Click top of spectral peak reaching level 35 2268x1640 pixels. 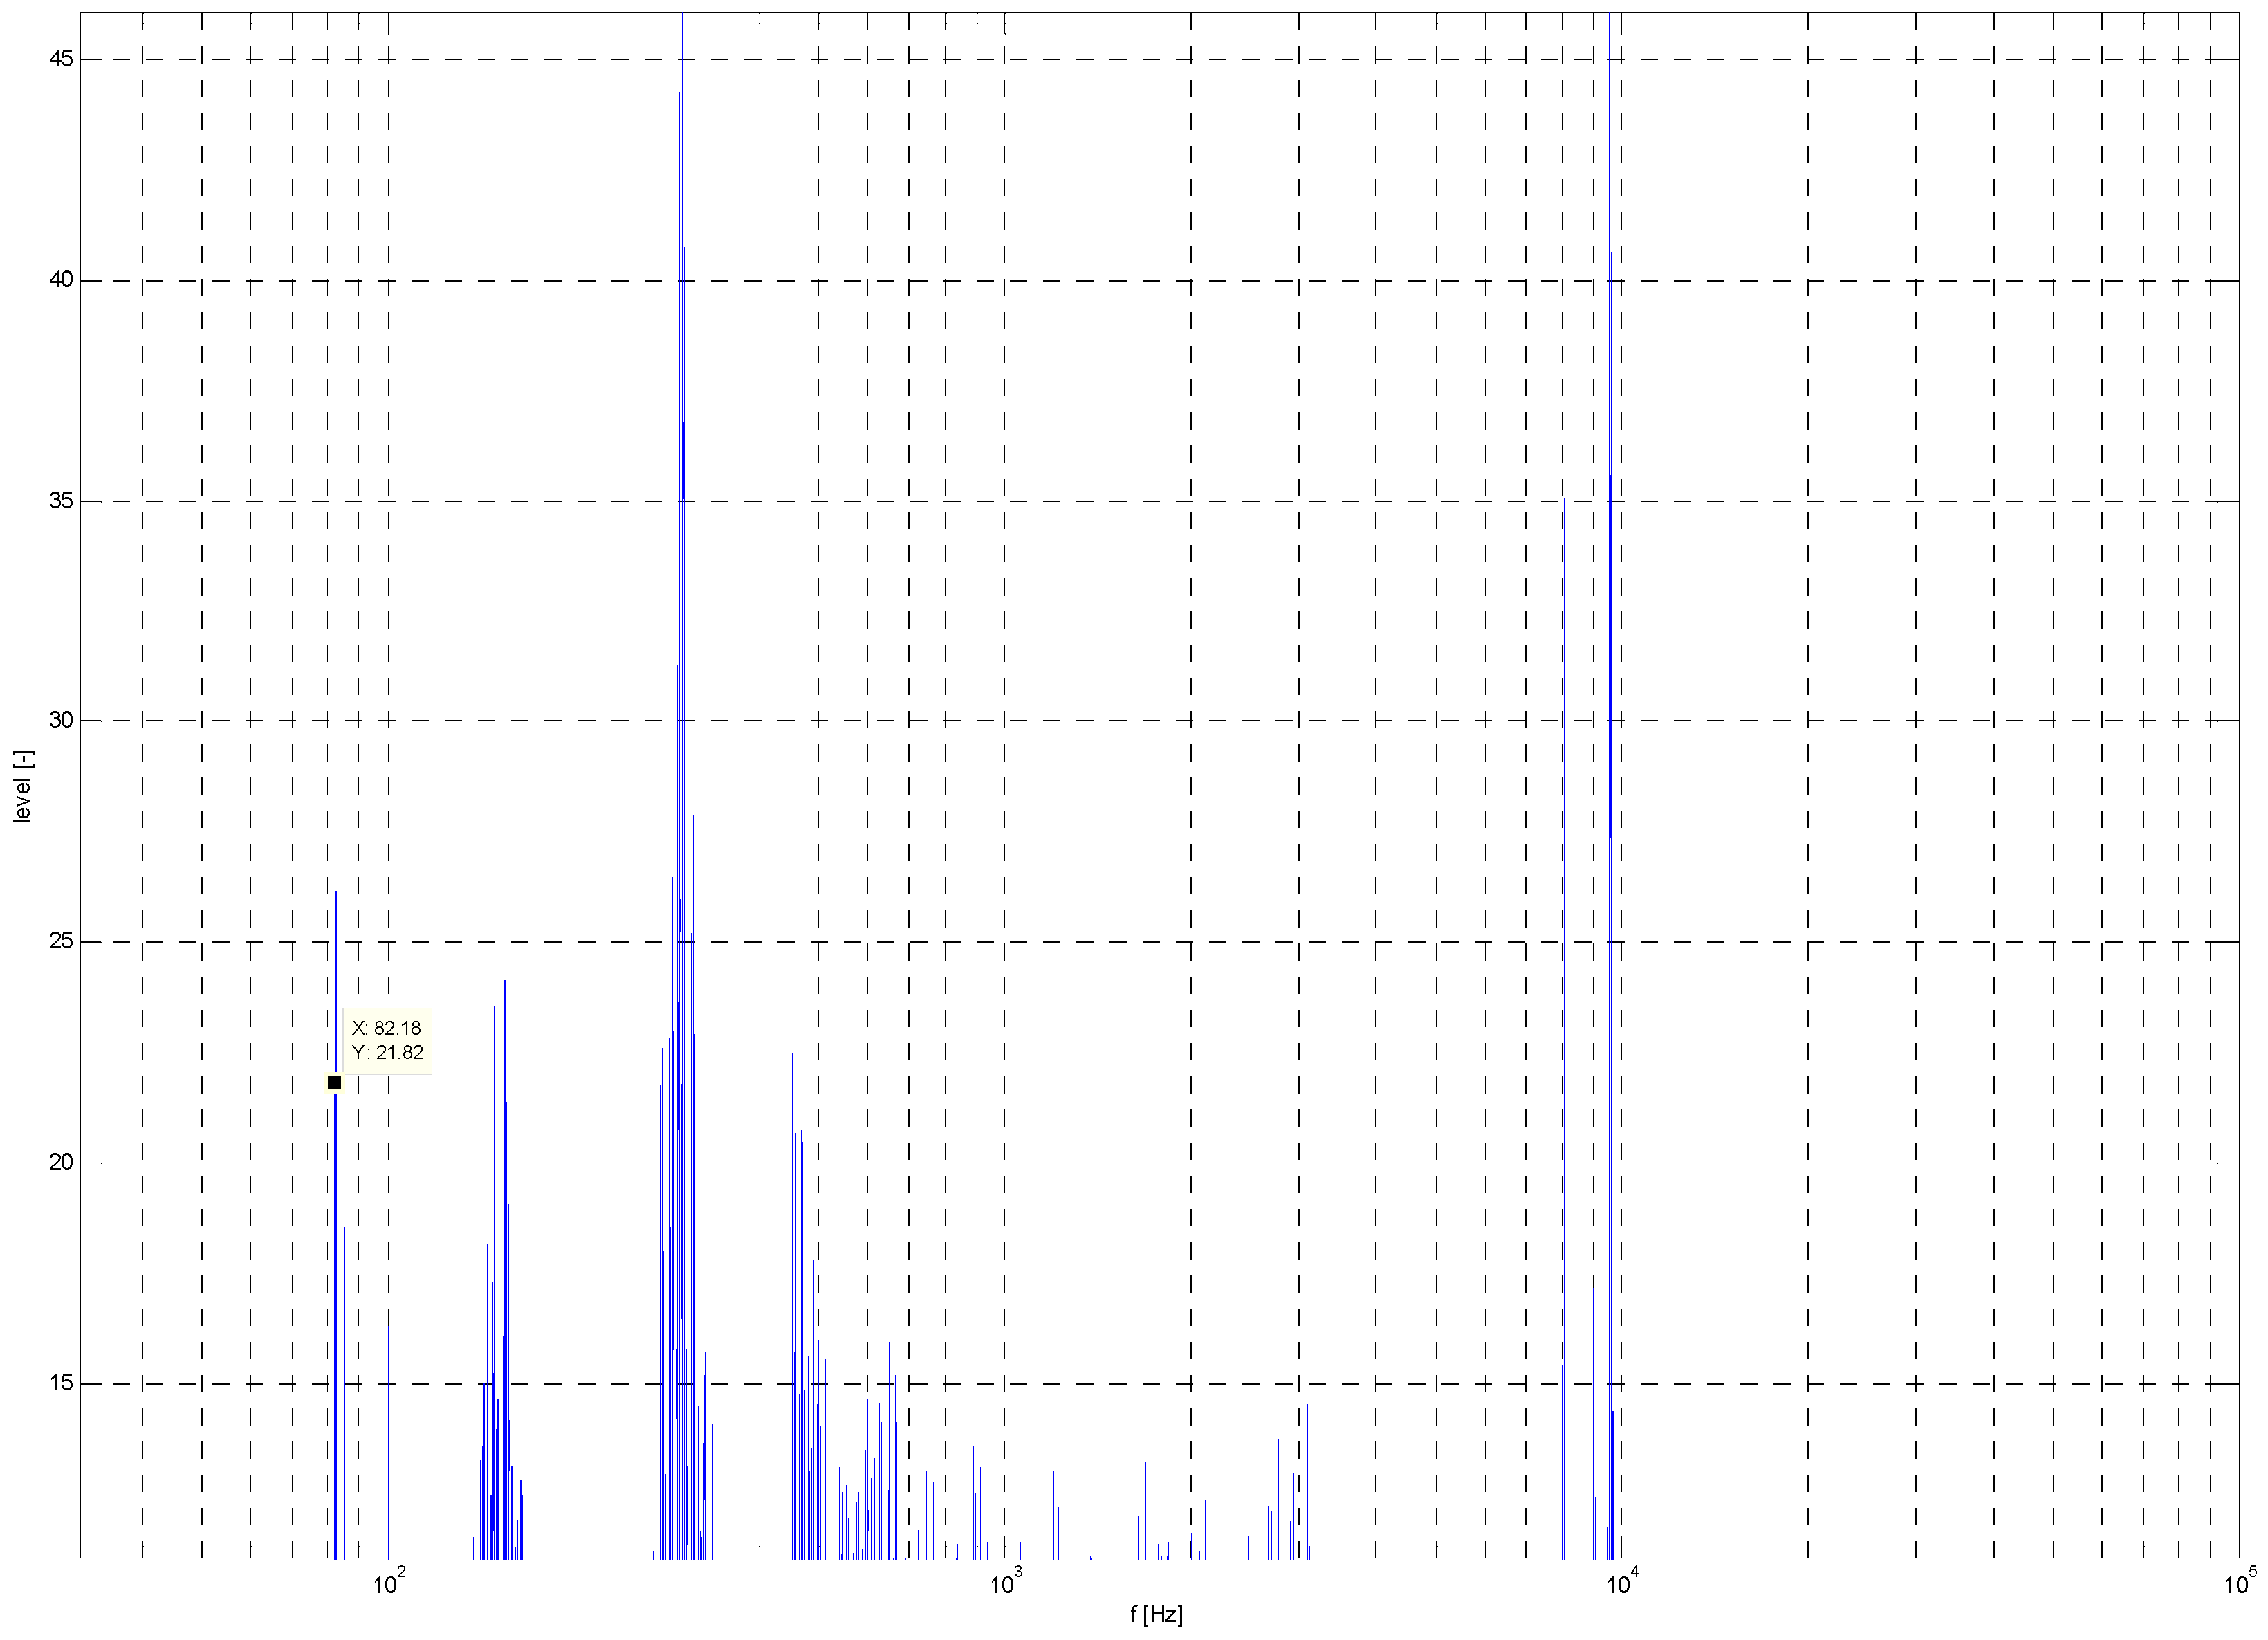tap(1563, 500)
